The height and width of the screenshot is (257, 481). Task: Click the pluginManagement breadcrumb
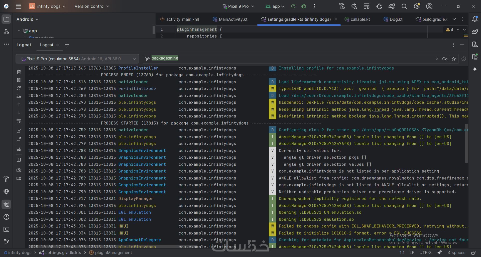pos(113,252)
